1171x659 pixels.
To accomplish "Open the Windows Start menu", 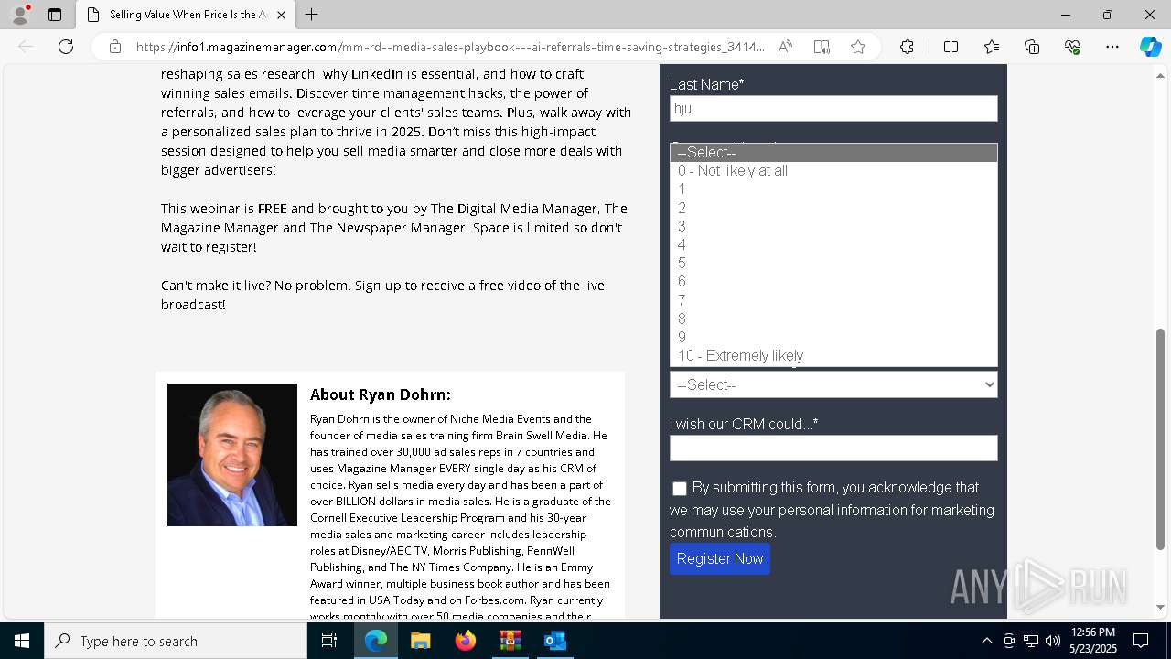I will coord(22,641).
